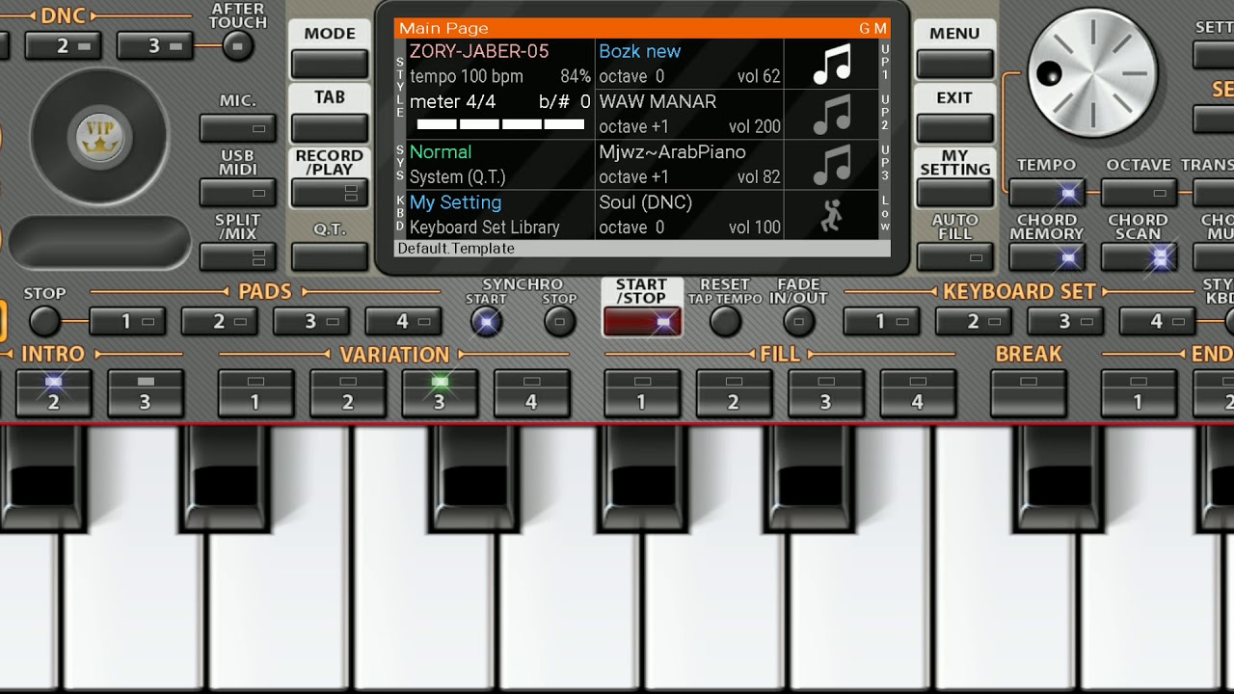Toggle CHORD MEMORY button
Screen dimensions: 1234x694
tap(1046, 256)
